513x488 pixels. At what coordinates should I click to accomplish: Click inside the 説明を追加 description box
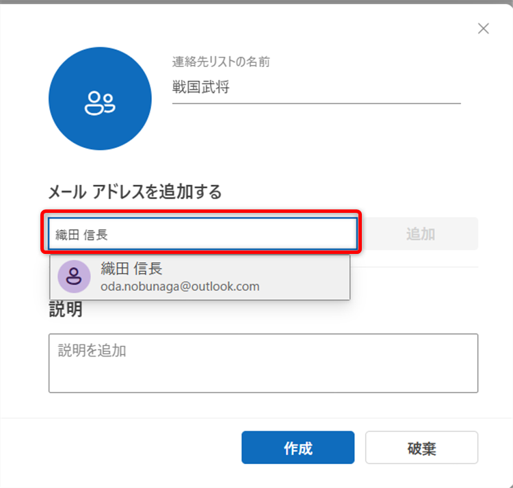tap(263, 363)
